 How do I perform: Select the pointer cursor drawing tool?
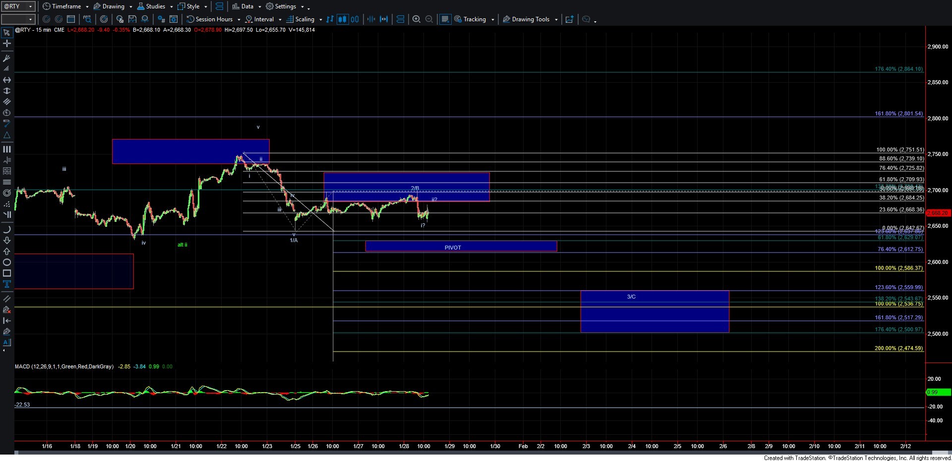point(7,33)
